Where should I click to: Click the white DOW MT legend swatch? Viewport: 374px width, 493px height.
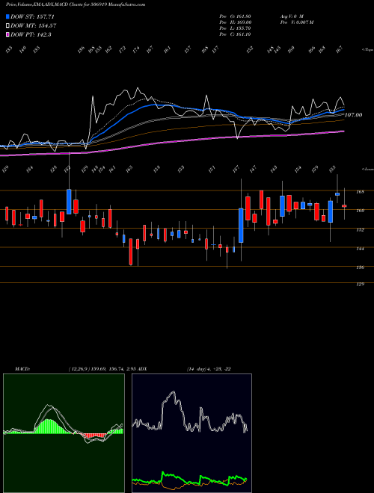8,26
